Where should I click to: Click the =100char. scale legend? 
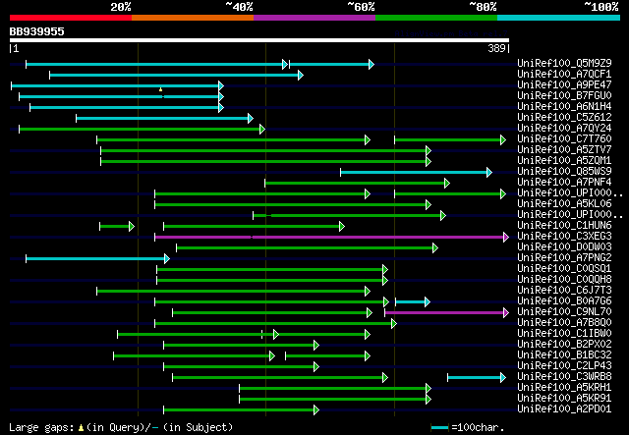[468, 427]
